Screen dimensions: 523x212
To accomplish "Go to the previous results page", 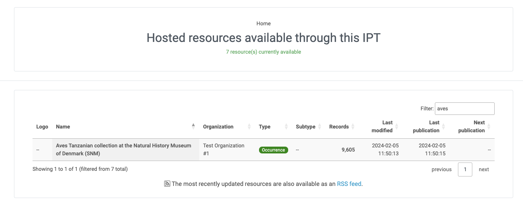I will click(441, 169).
